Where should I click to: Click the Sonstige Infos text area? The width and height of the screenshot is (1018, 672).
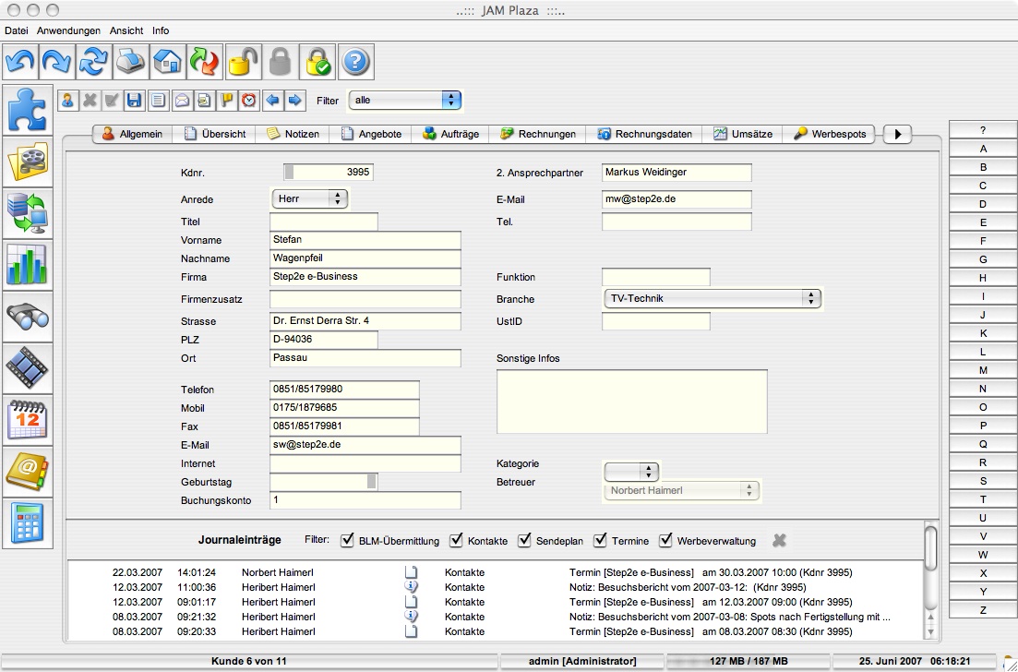point(631,402)
